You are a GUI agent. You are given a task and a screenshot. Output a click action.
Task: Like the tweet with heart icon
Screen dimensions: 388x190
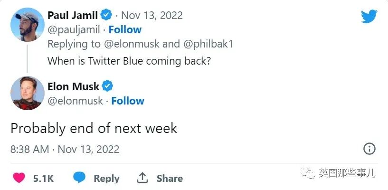19,179
